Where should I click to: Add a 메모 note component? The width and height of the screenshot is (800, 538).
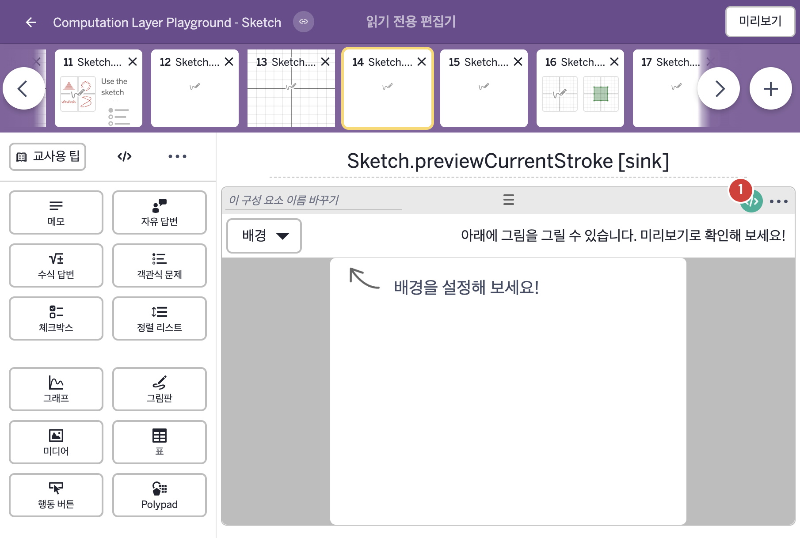pos(56,212)
